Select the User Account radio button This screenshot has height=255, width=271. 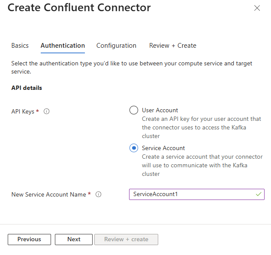point(134,110)
